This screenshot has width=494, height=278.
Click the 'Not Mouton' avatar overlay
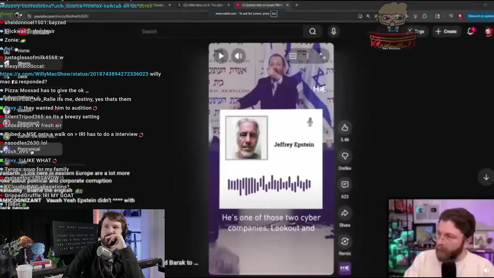click(x=392, y=26)
